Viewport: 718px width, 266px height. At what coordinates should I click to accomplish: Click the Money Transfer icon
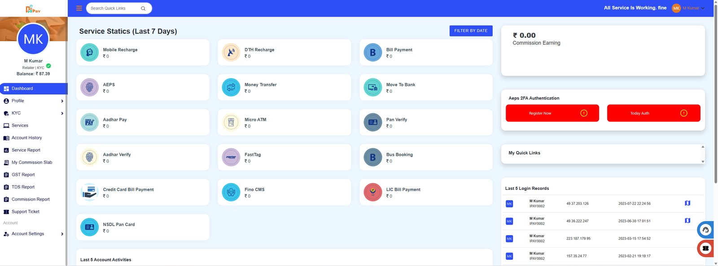(x=231, y=87)
